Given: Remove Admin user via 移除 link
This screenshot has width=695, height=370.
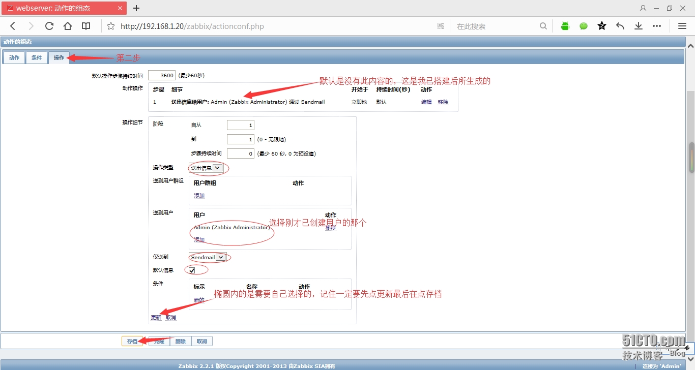Looking at the screenshot, I should pos(331,228).
